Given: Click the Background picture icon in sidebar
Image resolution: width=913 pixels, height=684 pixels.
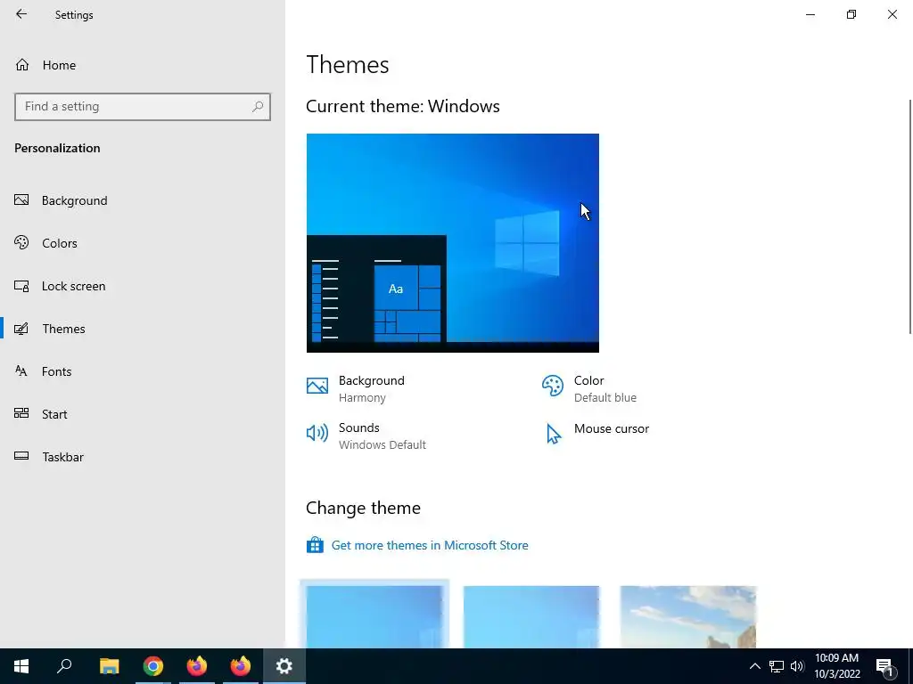Looking at the screenshot, I should [x=21, y=200].
